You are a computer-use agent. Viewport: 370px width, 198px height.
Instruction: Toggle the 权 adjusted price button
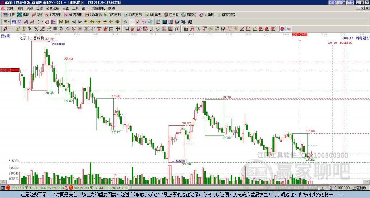(47, 22)
